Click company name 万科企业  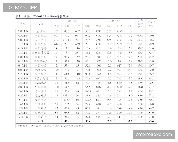pos(41,40)
